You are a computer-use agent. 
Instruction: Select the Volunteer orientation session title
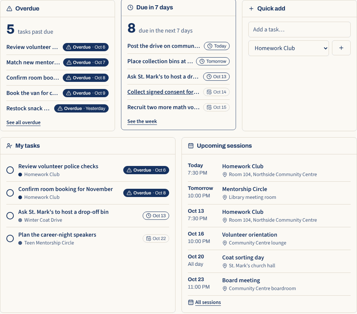pyautogui.click(x=249, y=235)
